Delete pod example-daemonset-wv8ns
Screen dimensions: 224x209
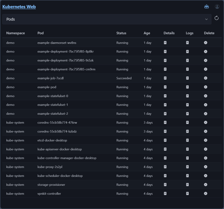[x=206, y=43]
